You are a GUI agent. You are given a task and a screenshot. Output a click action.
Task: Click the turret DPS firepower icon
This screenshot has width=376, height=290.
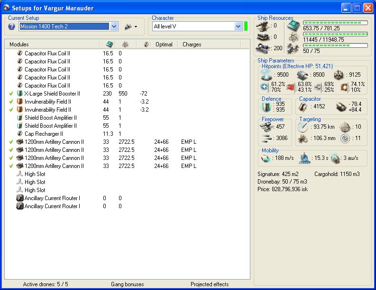[266, 127]
